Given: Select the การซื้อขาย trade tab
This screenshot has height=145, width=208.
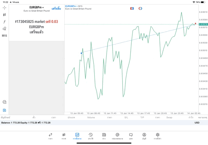Looking at the screenshot, I should pyautogui.click(x=77, y=136).
